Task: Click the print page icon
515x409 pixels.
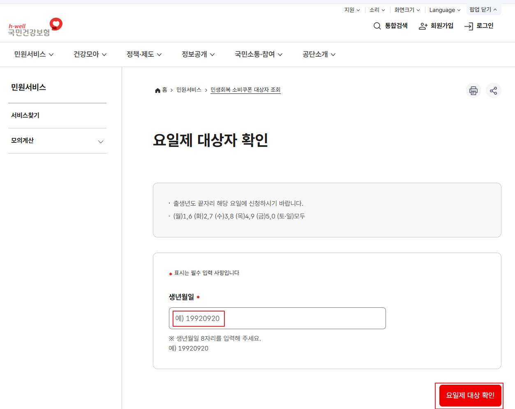Action: [473, 91]
